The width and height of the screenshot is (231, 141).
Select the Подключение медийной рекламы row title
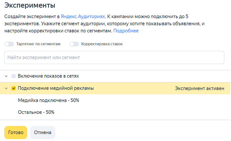[x=56, y=88]
